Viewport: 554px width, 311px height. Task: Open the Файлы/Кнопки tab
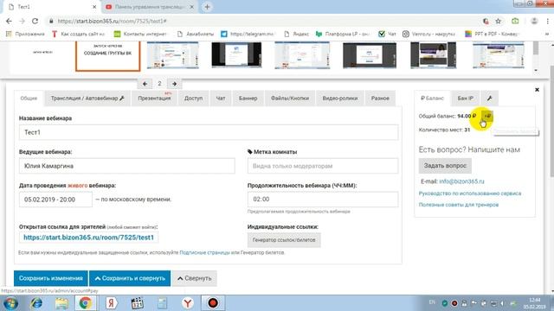point(290,98)
